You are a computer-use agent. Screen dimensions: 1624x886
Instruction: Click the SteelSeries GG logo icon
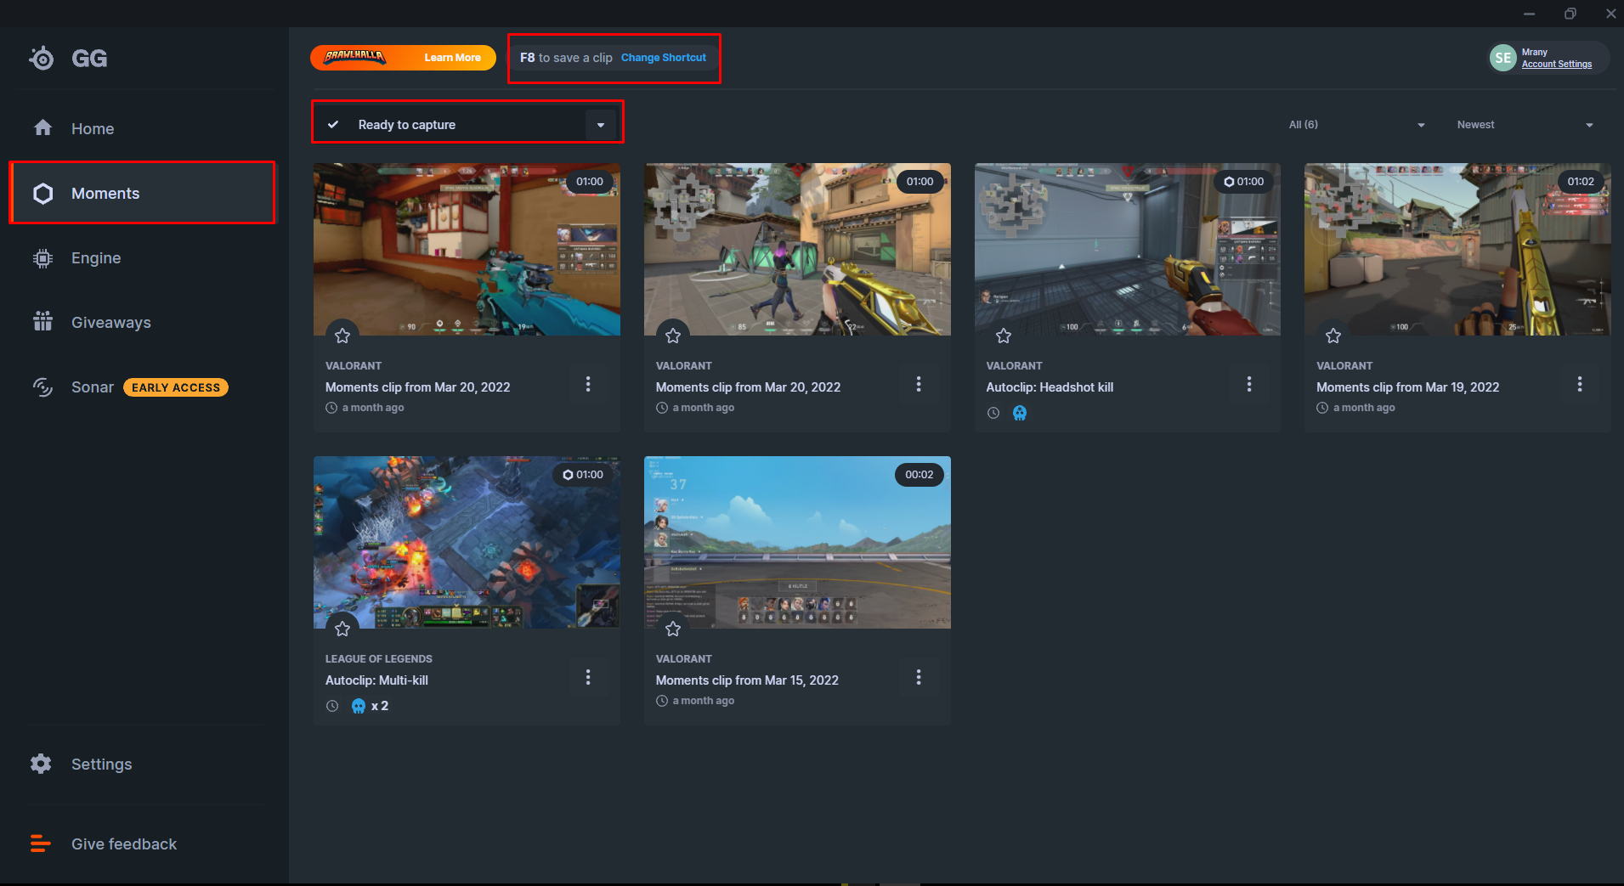point(42,58)
